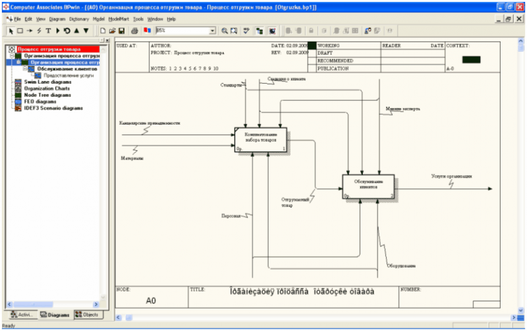The height and width of the screenshot is (331, 527).
Task: Open the ModelMart menu
Action: 119,19
